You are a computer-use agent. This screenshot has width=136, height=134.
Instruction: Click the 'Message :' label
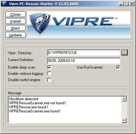click(x=17, y=93)
